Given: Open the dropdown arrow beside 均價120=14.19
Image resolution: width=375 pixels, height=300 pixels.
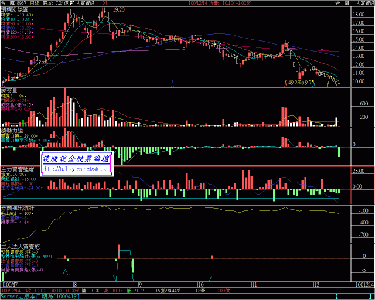Looking at the screenshot, I should click(32, 33).
